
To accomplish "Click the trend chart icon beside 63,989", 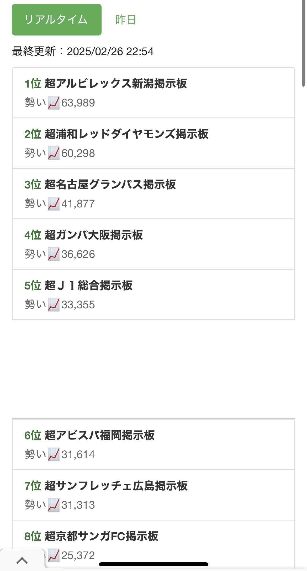I will point(54,103).
